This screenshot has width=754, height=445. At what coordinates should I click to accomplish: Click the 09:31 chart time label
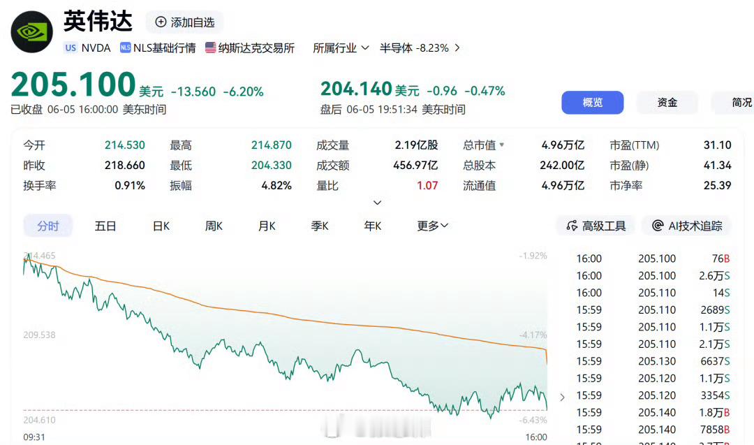[x=34, y=437]
